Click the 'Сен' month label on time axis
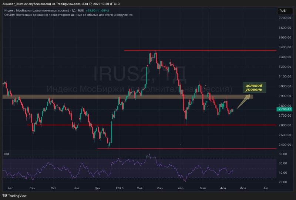 click(x=32, y=188)
